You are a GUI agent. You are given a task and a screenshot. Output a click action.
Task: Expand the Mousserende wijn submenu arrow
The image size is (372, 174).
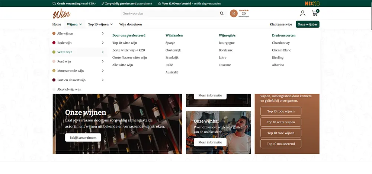(x=103, y=70)
